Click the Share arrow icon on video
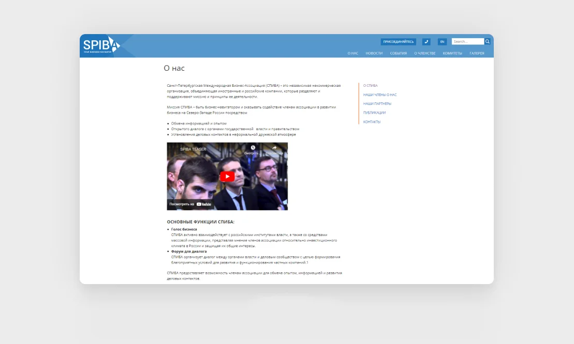 pyautogui.click(x=274, y=148)
